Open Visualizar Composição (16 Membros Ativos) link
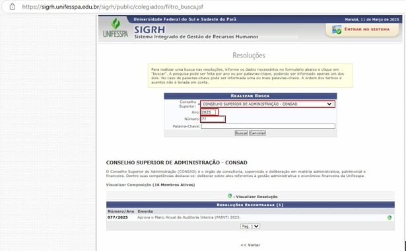 pyautogui.click(x=151, y=185)
